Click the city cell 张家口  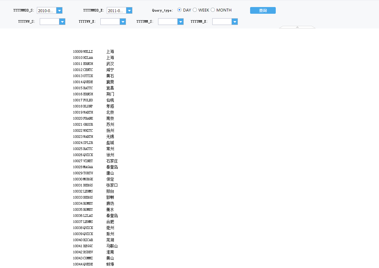(112, 185)
